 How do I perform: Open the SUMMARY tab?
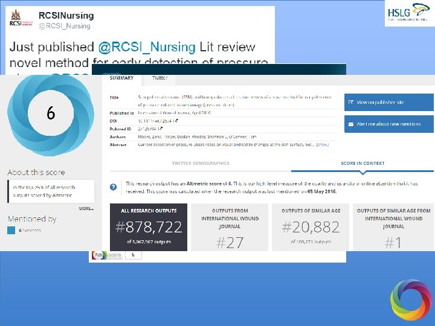(121, 78)
